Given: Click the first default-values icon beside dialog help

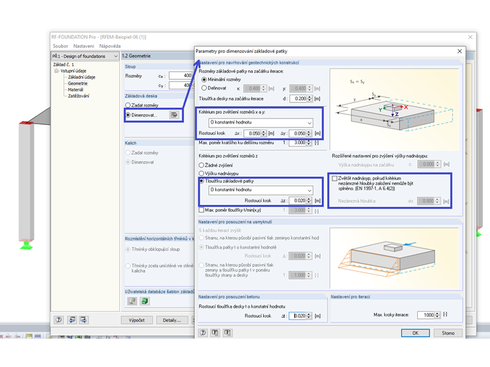Looking at the screenshot, I should (x=215, y=333).
